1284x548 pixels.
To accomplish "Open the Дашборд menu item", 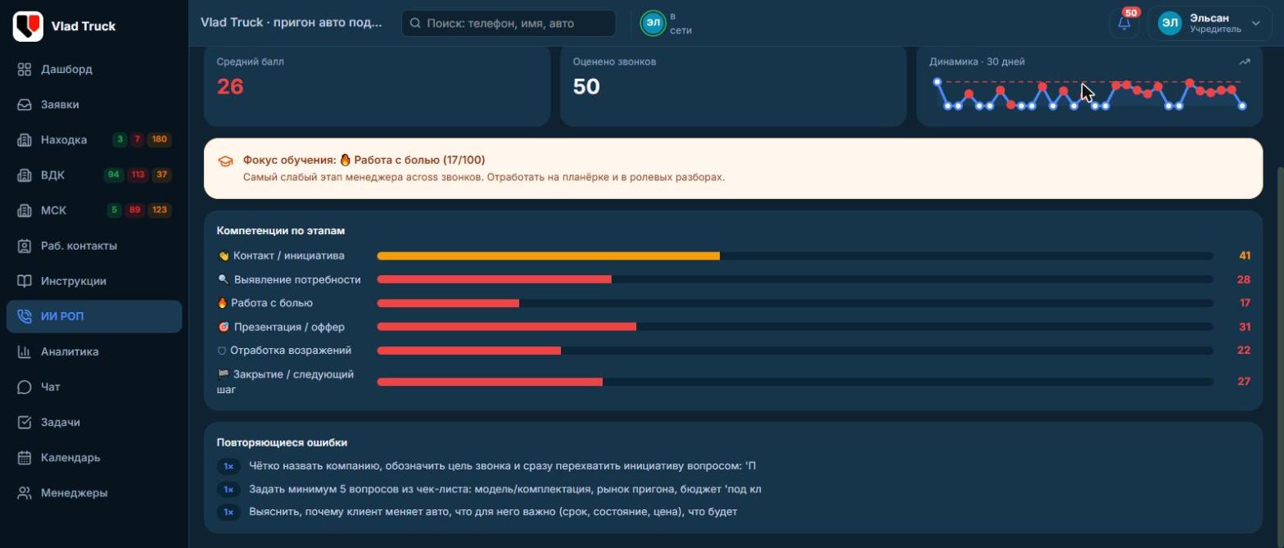I will click(x=94, y=70).
